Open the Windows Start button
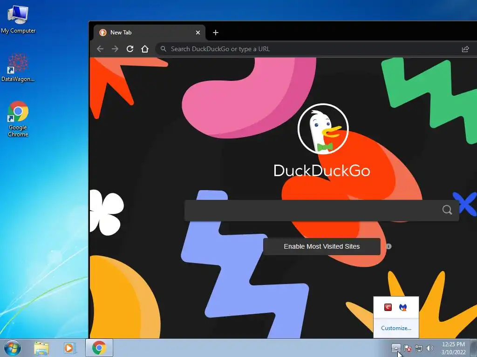Image resolution: width=477 pixels, height=357 pixels. (13, 348)
